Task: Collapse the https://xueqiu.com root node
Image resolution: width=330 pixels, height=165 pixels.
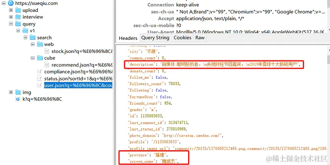Action: coord(4,3)
